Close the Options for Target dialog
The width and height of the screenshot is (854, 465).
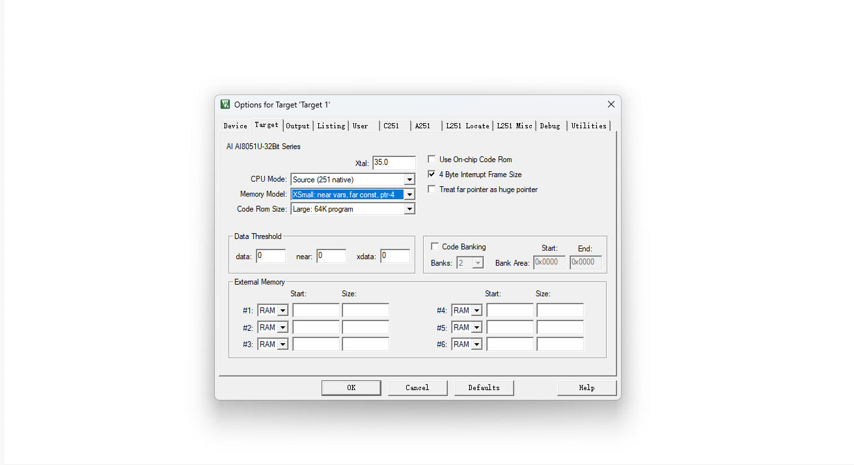611,104
